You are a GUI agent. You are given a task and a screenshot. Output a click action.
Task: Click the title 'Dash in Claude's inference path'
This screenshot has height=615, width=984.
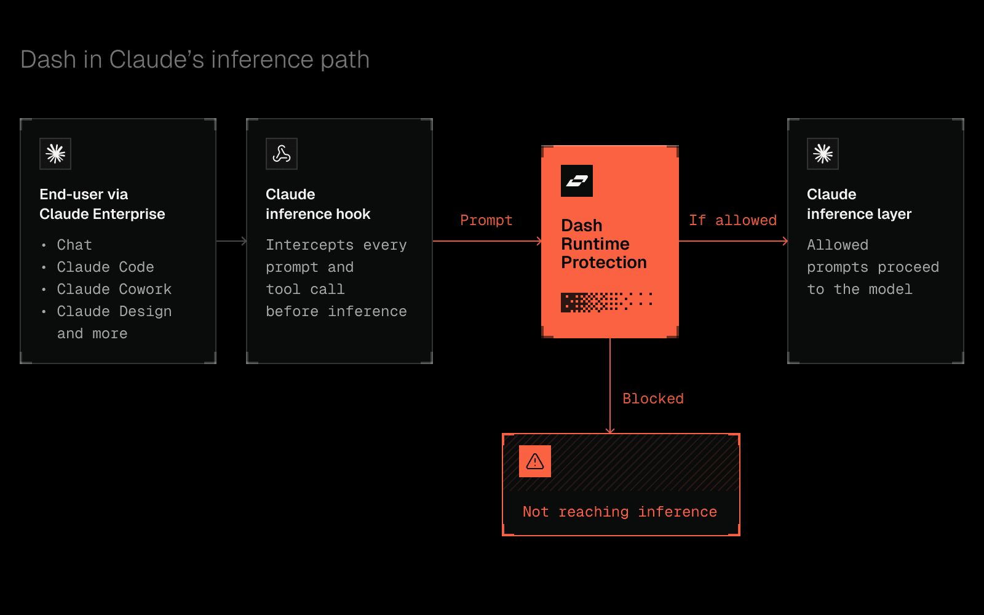[x=195, y=60]
